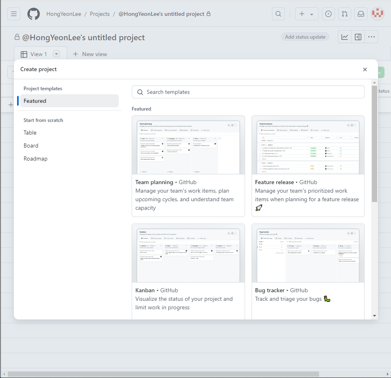Select the Team planning template thumbnail
Screen dimensions: 391x378
188,145
